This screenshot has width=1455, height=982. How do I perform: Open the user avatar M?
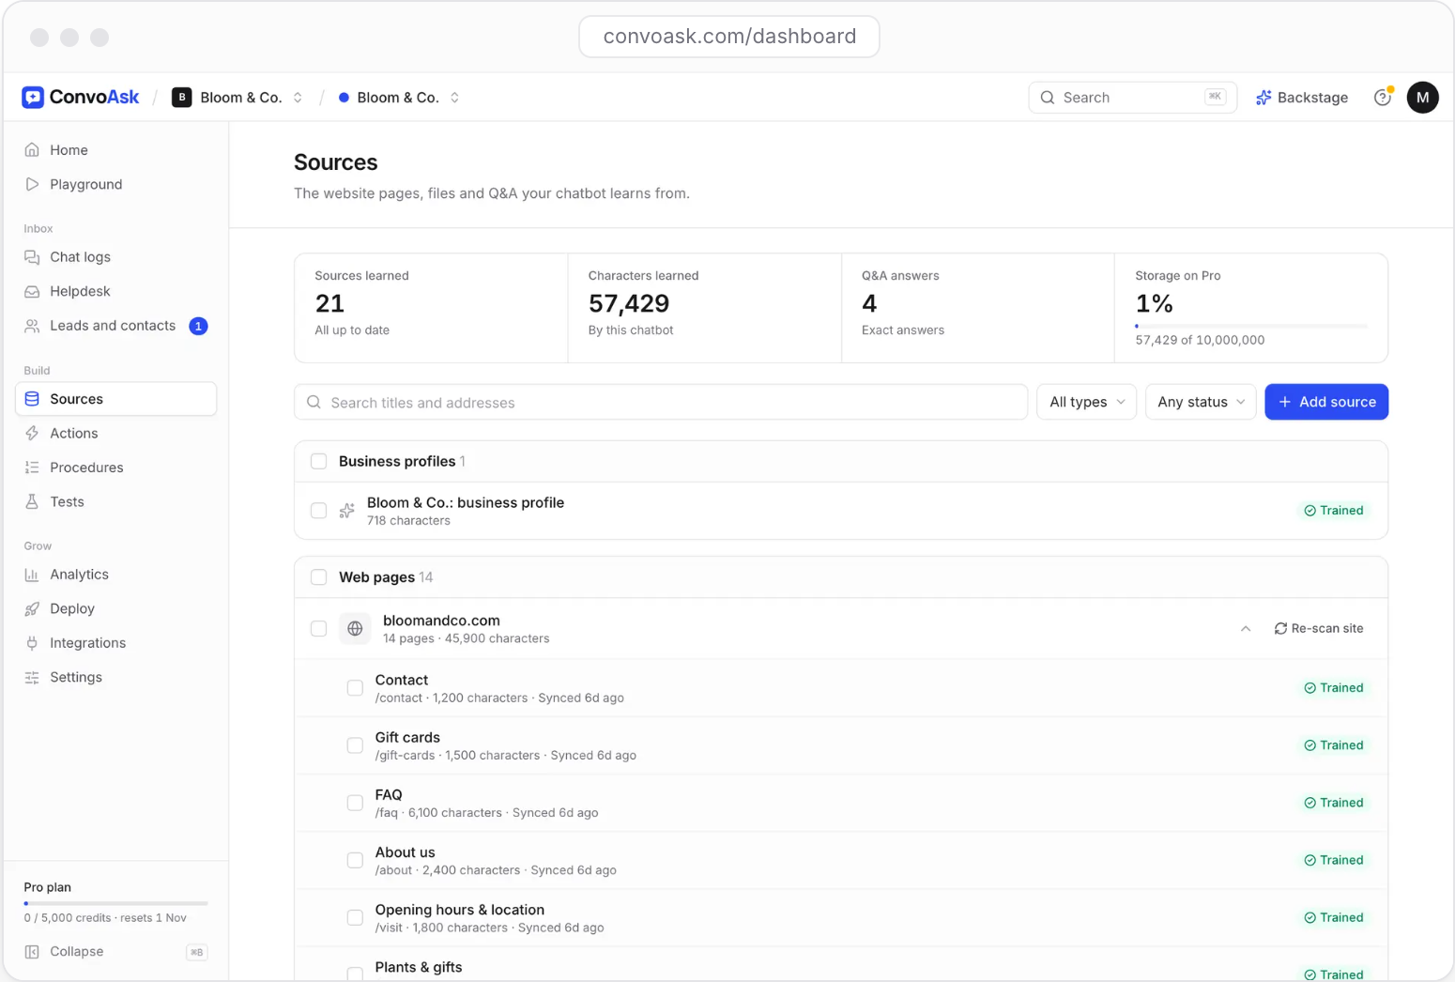pos(1422,98)
